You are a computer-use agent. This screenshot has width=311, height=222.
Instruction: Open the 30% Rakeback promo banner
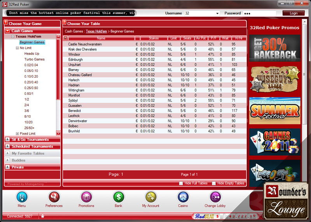(275, 48)
